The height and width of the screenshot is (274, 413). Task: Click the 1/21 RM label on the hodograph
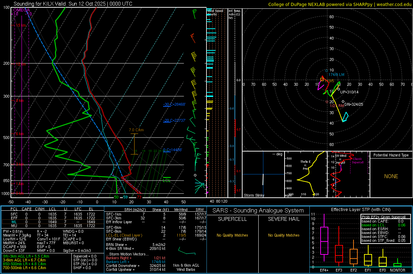(337, 106)
